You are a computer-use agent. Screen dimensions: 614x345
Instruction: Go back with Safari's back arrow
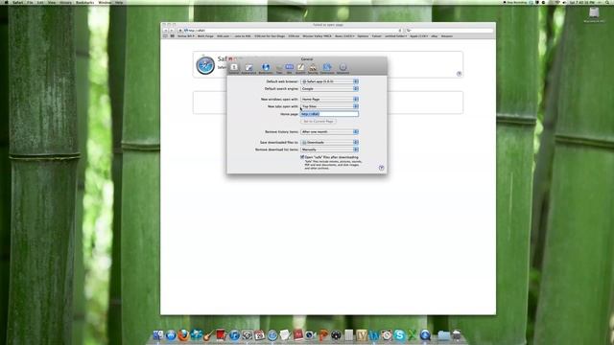tap(166, 30)
